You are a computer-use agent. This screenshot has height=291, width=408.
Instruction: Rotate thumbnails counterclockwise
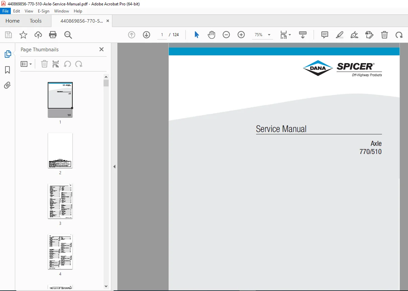[67, 64]
